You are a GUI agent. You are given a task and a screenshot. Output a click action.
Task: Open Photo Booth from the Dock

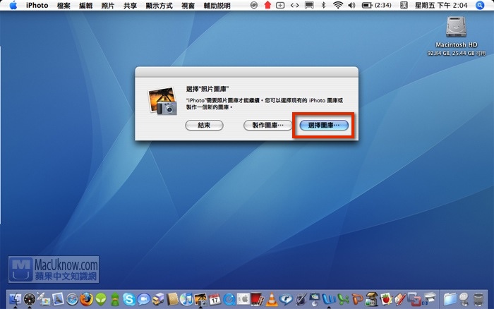(256, 299)
